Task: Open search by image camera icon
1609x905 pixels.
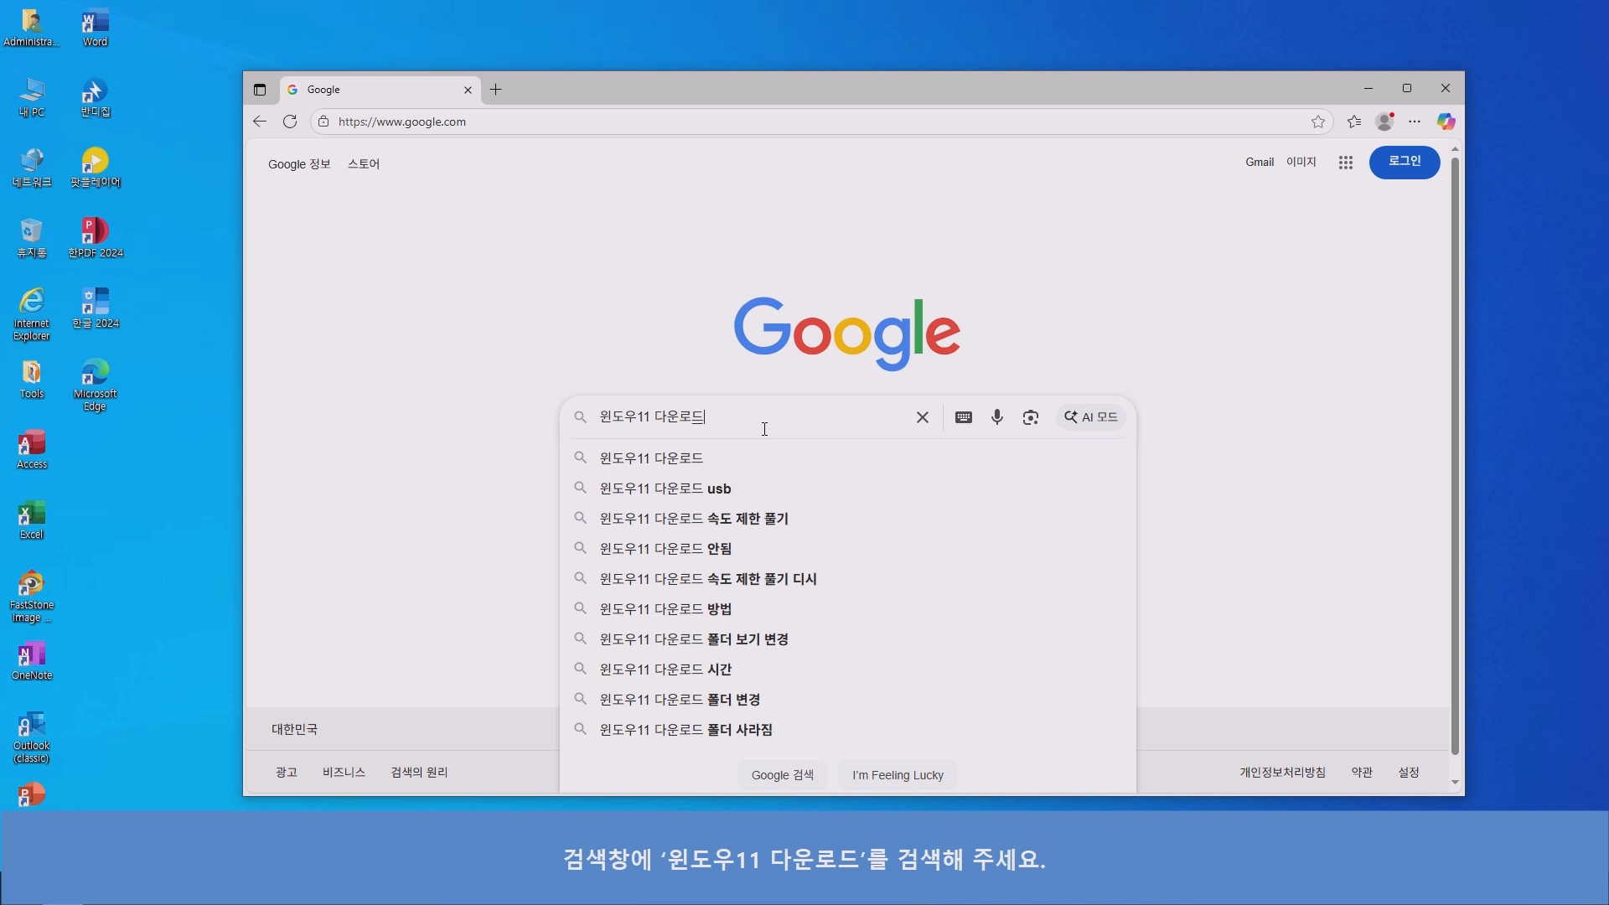Action: (x=1030, y=417)
